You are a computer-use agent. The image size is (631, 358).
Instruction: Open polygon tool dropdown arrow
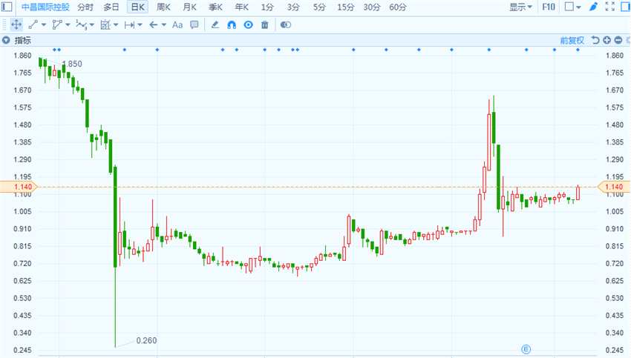point(68,25)
